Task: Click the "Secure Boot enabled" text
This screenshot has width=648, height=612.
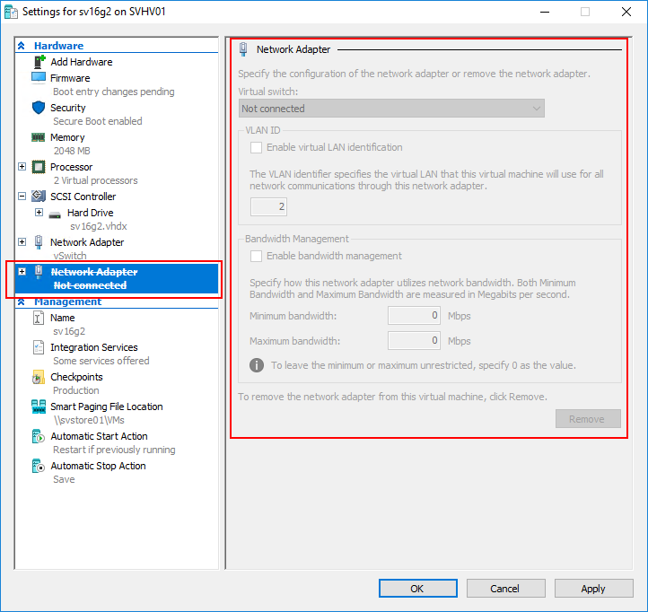Action: [x=98, y=121]
